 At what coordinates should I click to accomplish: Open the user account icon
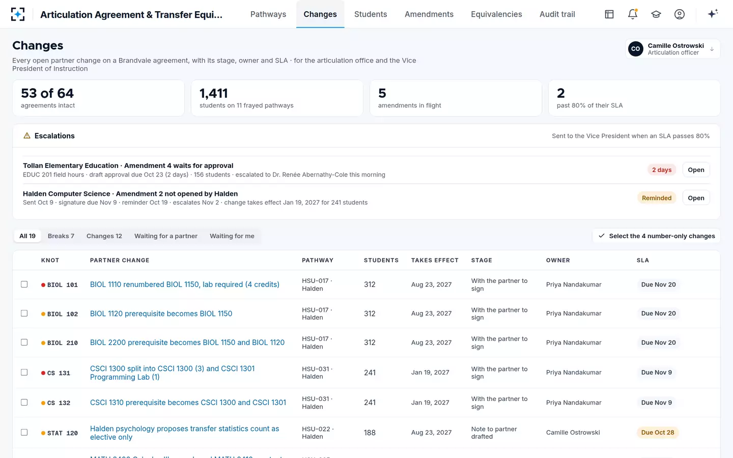(680, 14)
